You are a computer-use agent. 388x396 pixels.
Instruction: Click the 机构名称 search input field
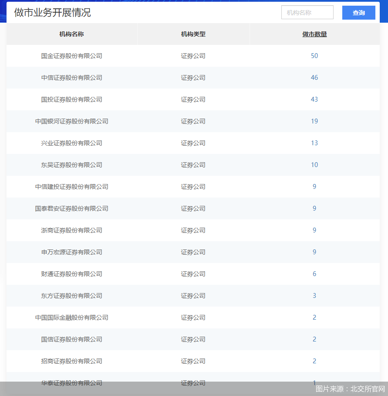tap(307, 13)
